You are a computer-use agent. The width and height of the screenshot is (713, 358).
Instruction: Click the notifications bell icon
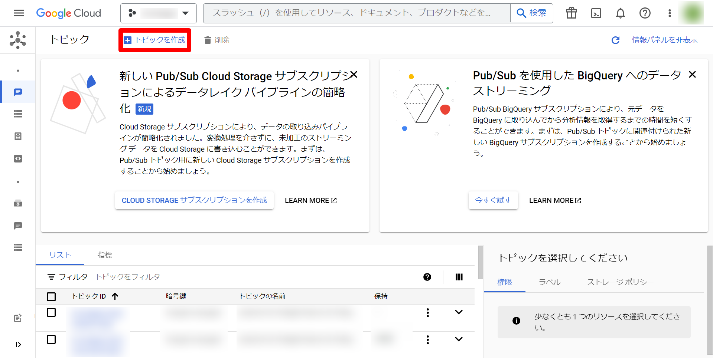click(x=620, y=13)
